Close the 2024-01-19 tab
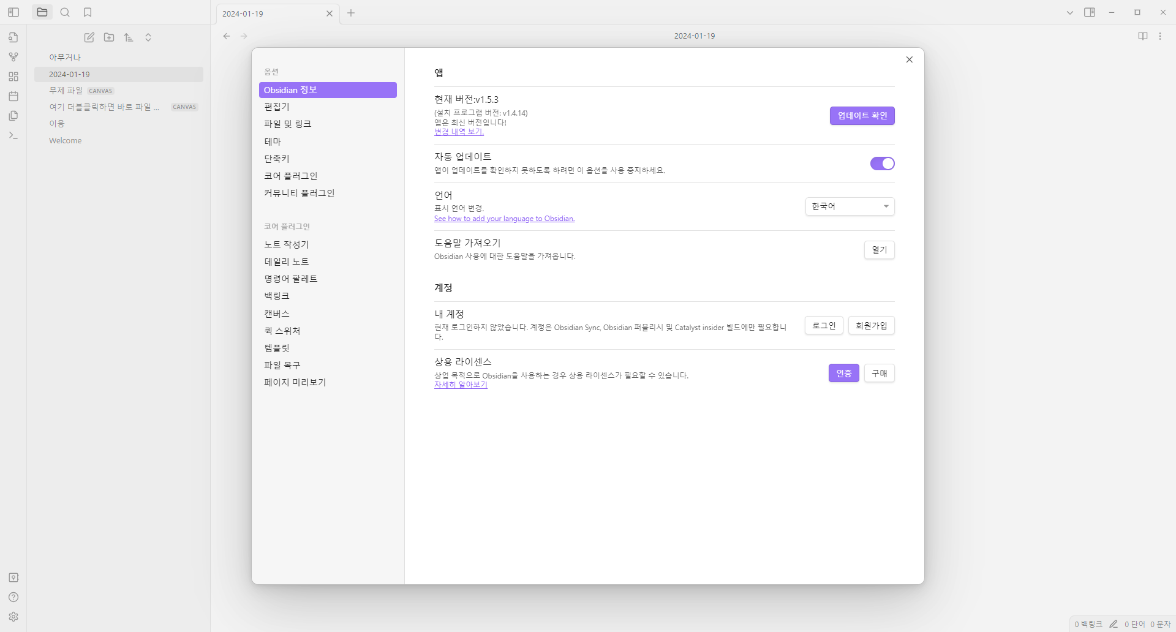 330,13
